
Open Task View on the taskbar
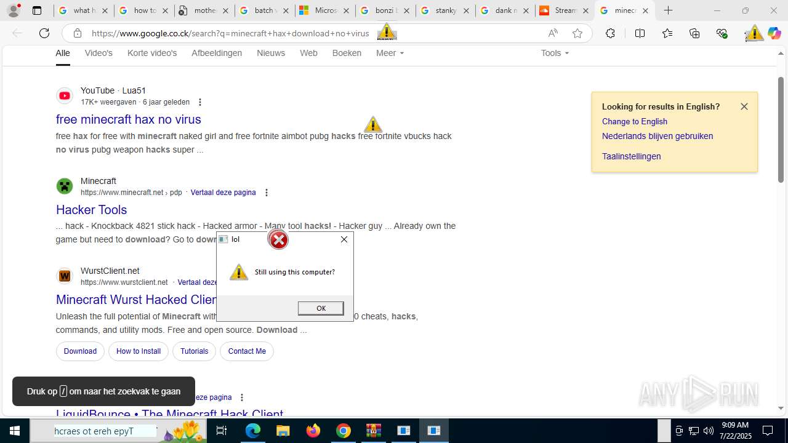[x=222, y=431]
